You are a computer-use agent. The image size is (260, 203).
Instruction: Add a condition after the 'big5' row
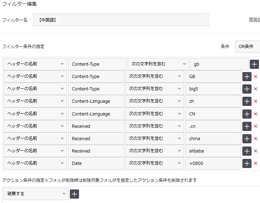pos(247,89)
